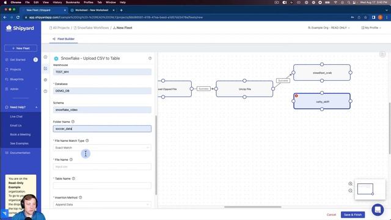The image size is (391, 220).
Task: Expand the Admin sidebar menu
Action: (21, 89)
